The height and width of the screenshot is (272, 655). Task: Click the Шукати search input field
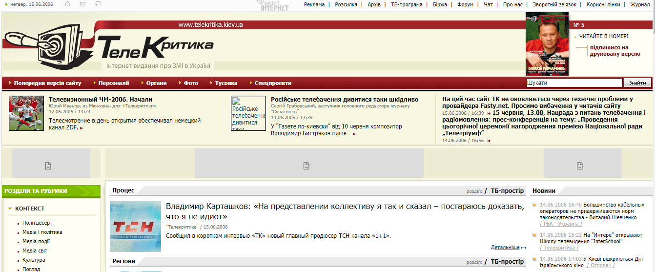tap(574, 83)
